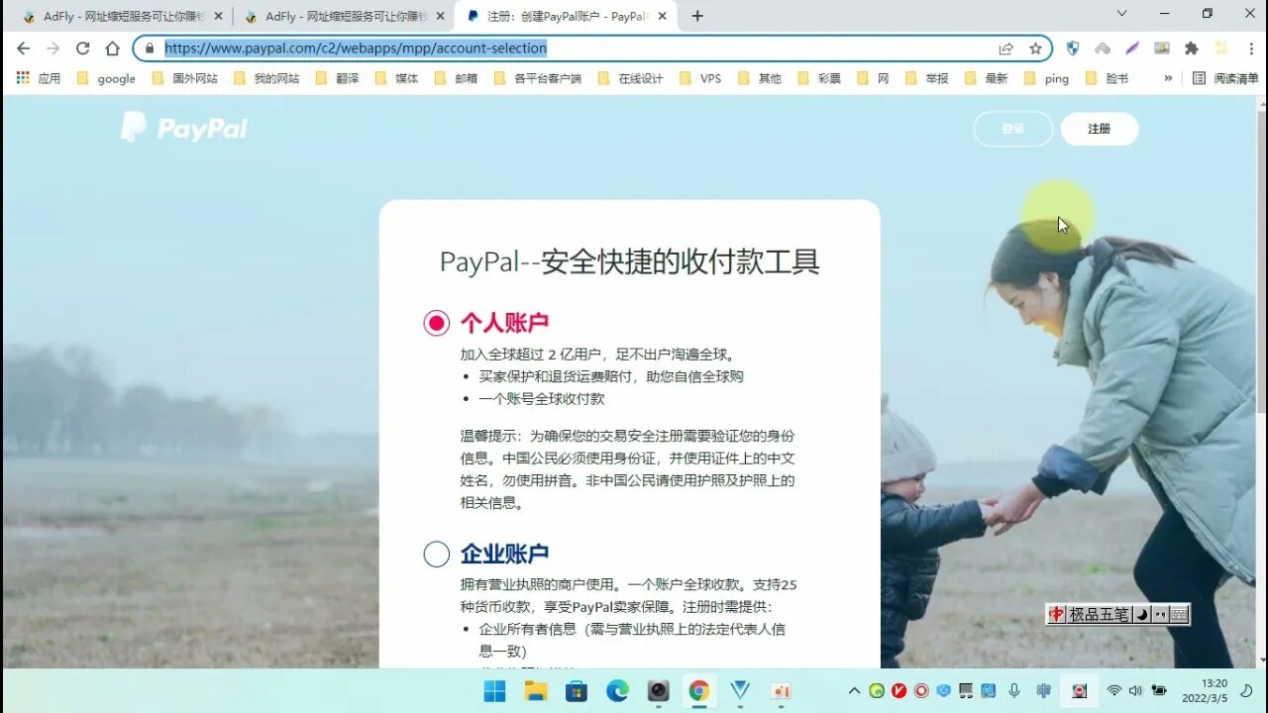Click the PayPal logo

(x=184, y=128)
